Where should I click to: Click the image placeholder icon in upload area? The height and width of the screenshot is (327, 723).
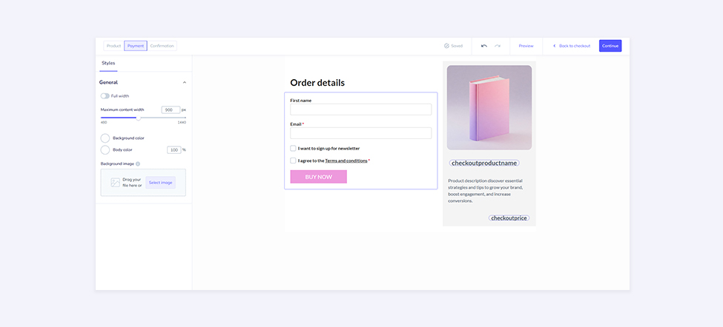click(x=115, y=182)
